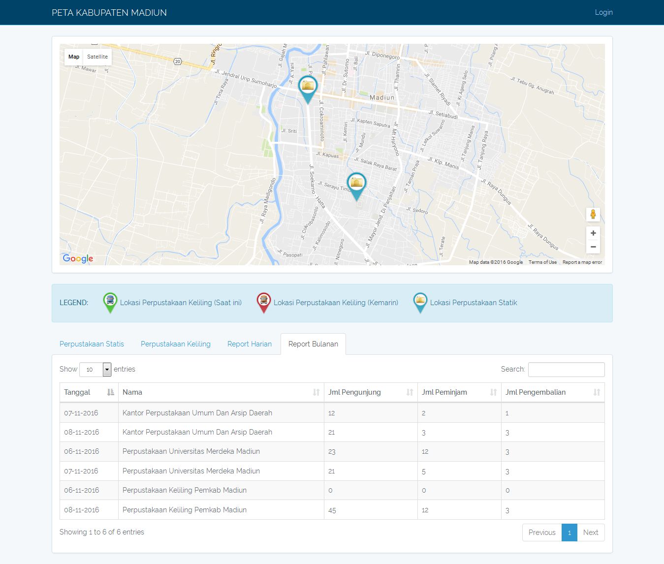Click Tanggal column header text

tap(77, 392)
